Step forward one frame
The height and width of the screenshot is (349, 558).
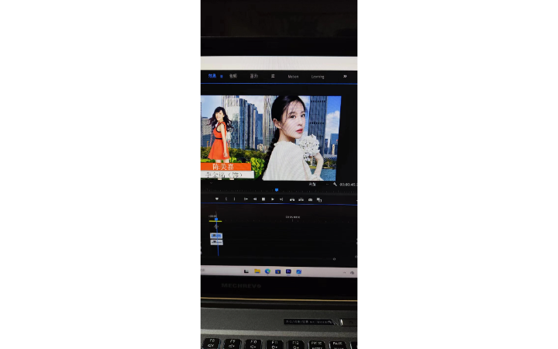tap(281, 199)
